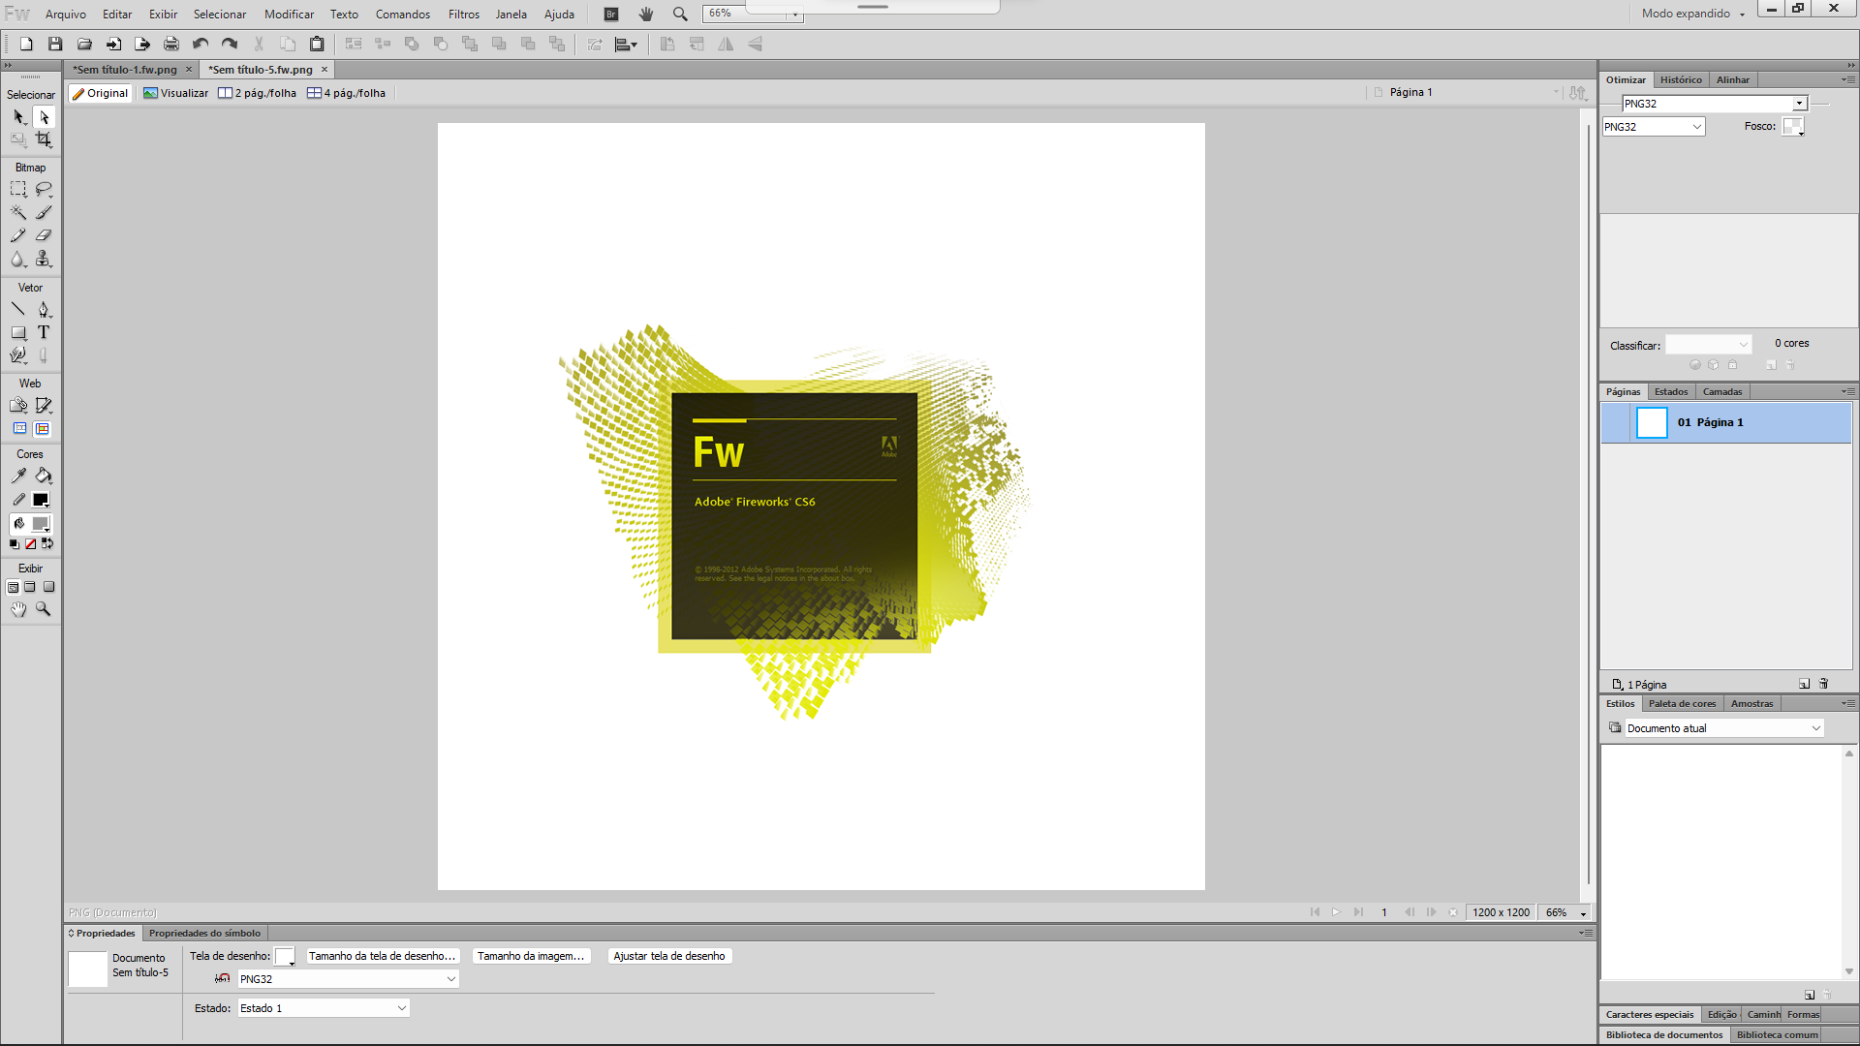Click 2 pág./folha view button

(258, 93)
